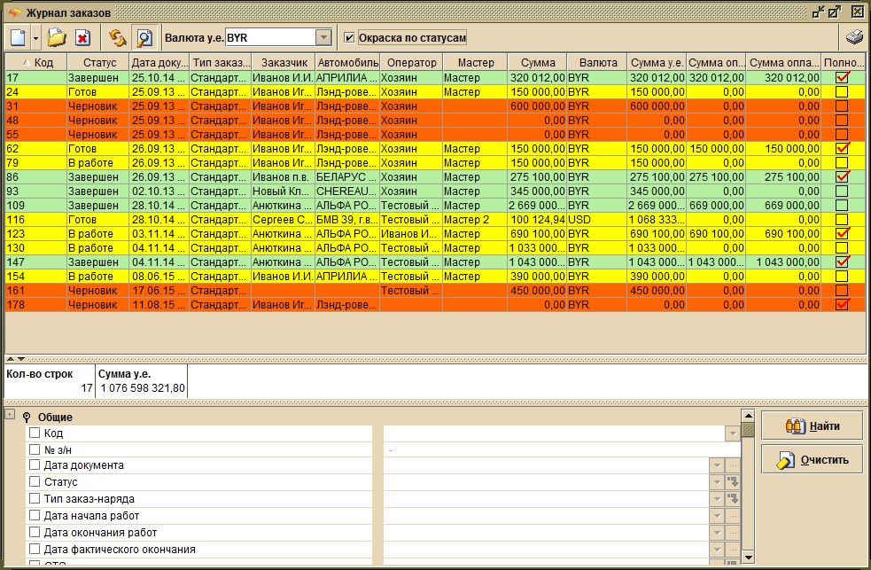This screenshot has height=570, width=871.
Task: Select the 100 124,94 USD amount cell
Action: pos(537,220)
